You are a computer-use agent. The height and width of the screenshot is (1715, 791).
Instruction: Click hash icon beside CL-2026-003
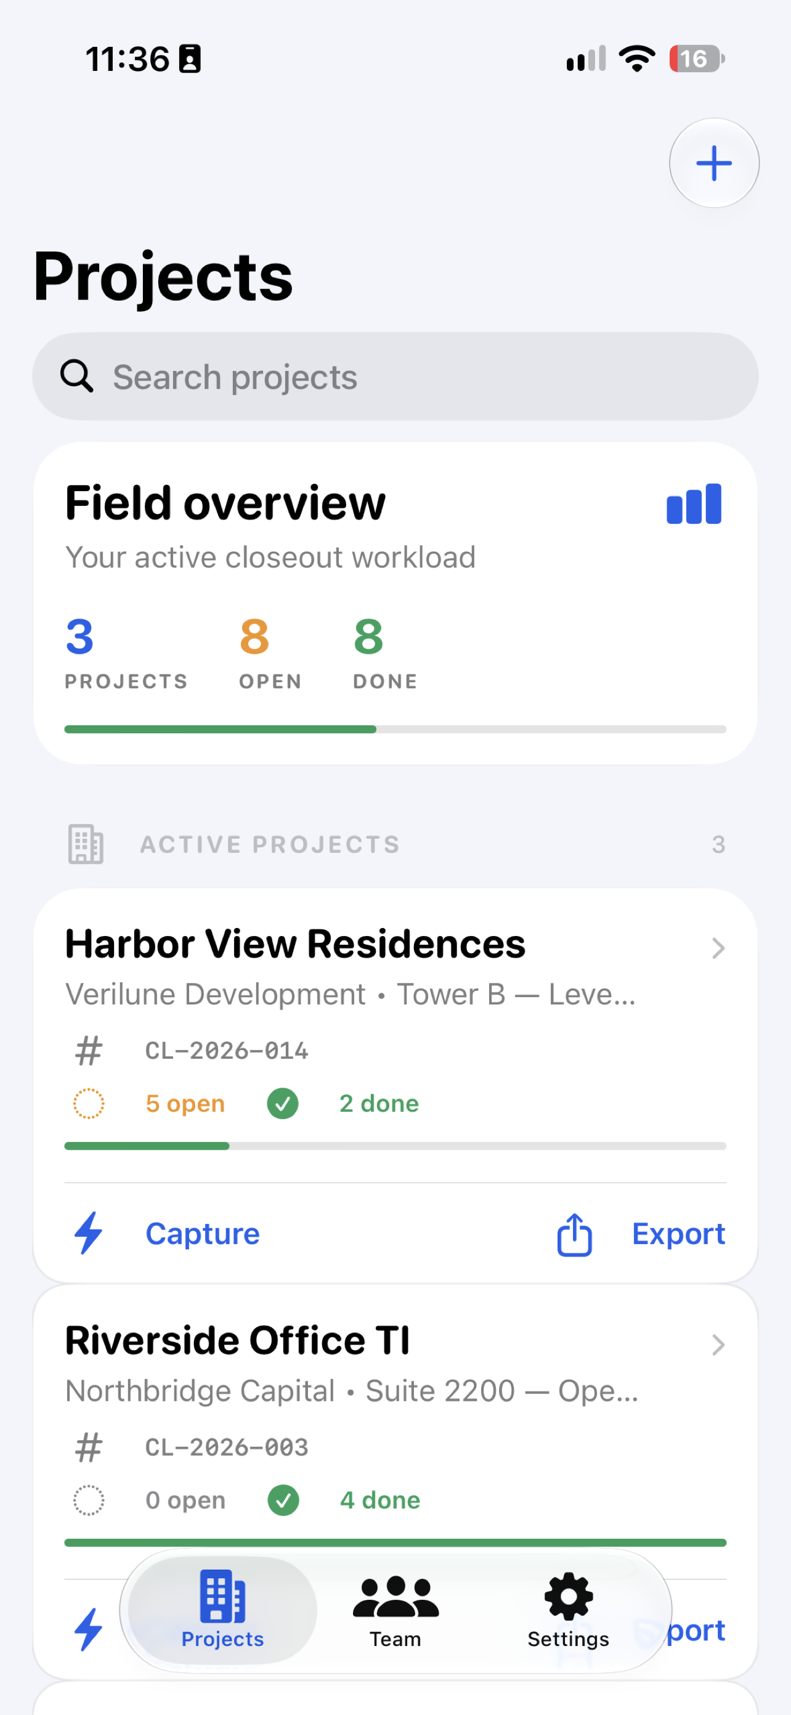[x=89, y=1448]
